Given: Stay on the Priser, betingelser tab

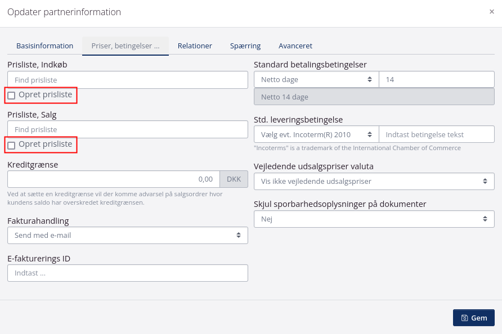Looking at the screenshot, I should [125, 46].
